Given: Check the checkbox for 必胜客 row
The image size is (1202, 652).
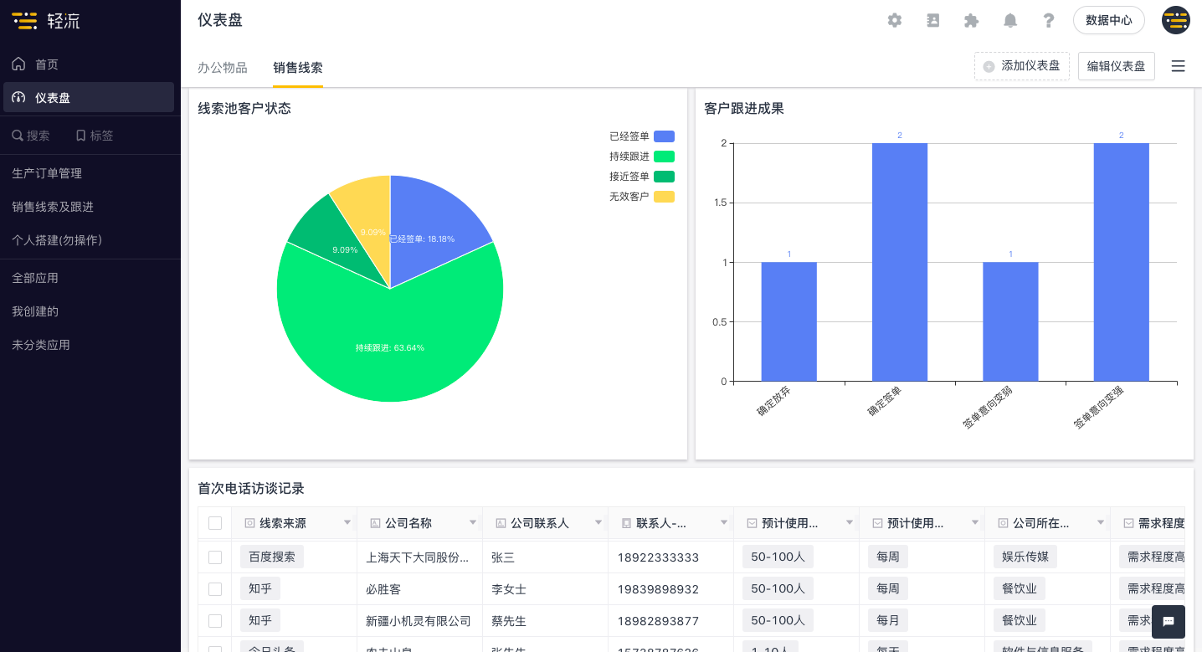Looking at the screenshot, I should point(214,588).
